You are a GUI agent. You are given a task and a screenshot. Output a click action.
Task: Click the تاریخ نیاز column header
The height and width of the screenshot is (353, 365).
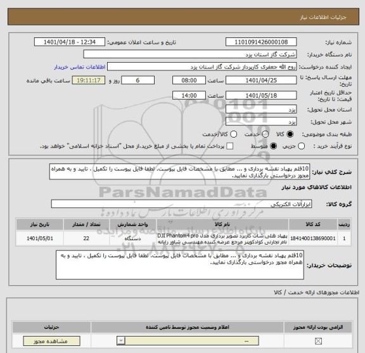click(40, 224)
